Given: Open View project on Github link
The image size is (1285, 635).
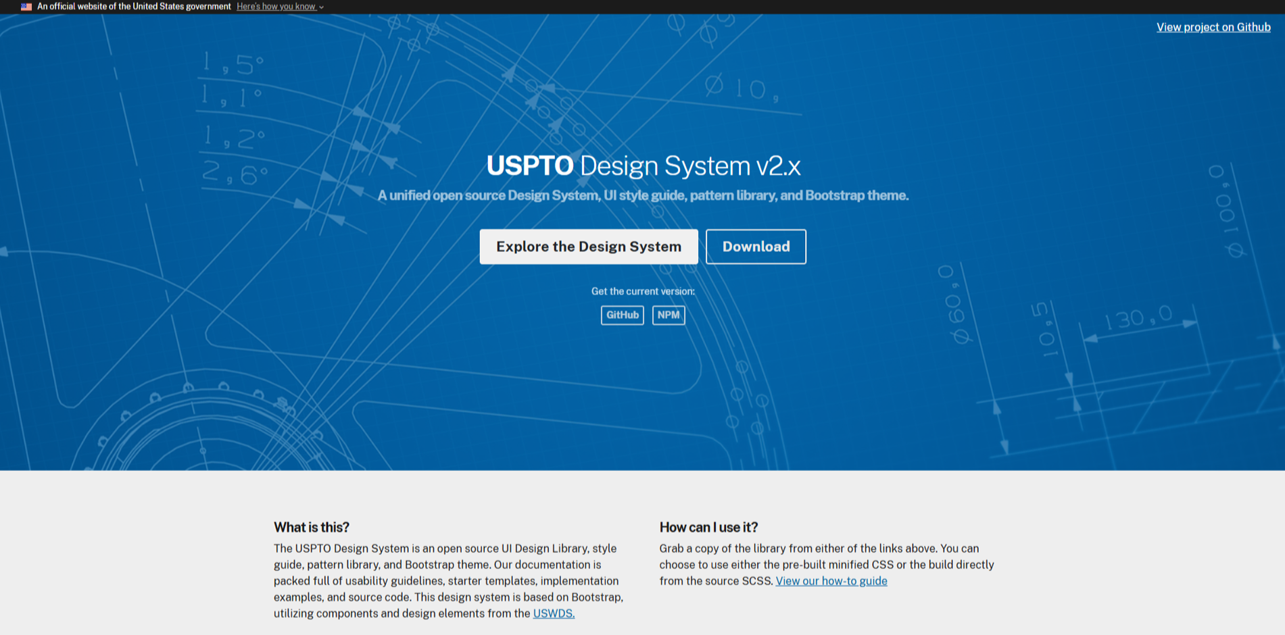Looking at the screenshot, I should click(1213, 27).
